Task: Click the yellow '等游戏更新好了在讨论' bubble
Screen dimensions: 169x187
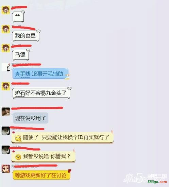Action: tap(41, 175)
